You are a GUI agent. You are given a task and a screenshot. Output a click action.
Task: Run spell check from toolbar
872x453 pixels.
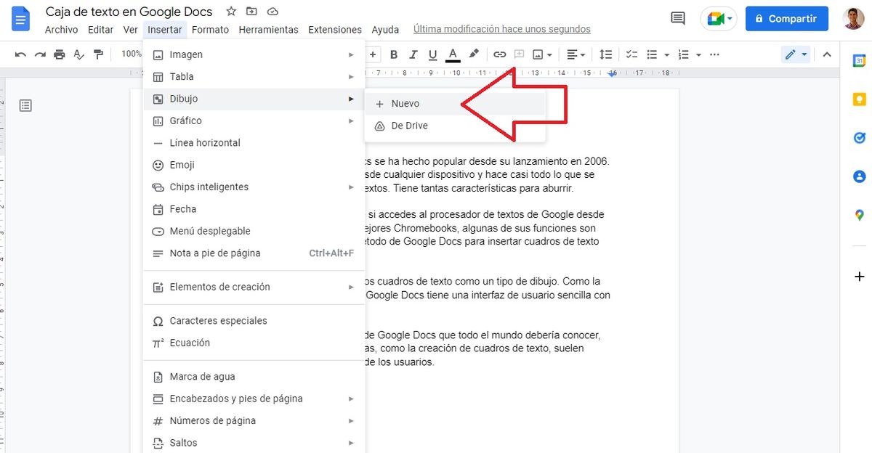[79, 54]
